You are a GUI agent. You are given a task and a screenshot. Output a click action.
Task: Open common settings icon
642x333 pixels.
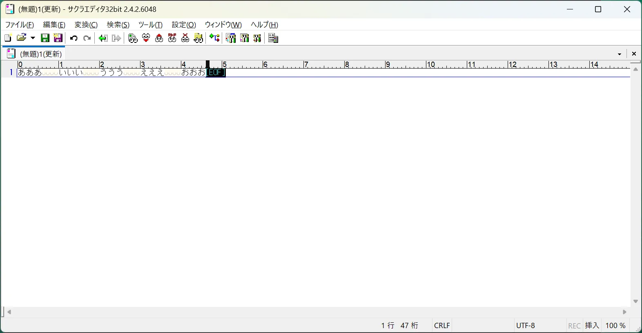coord(257,38)
